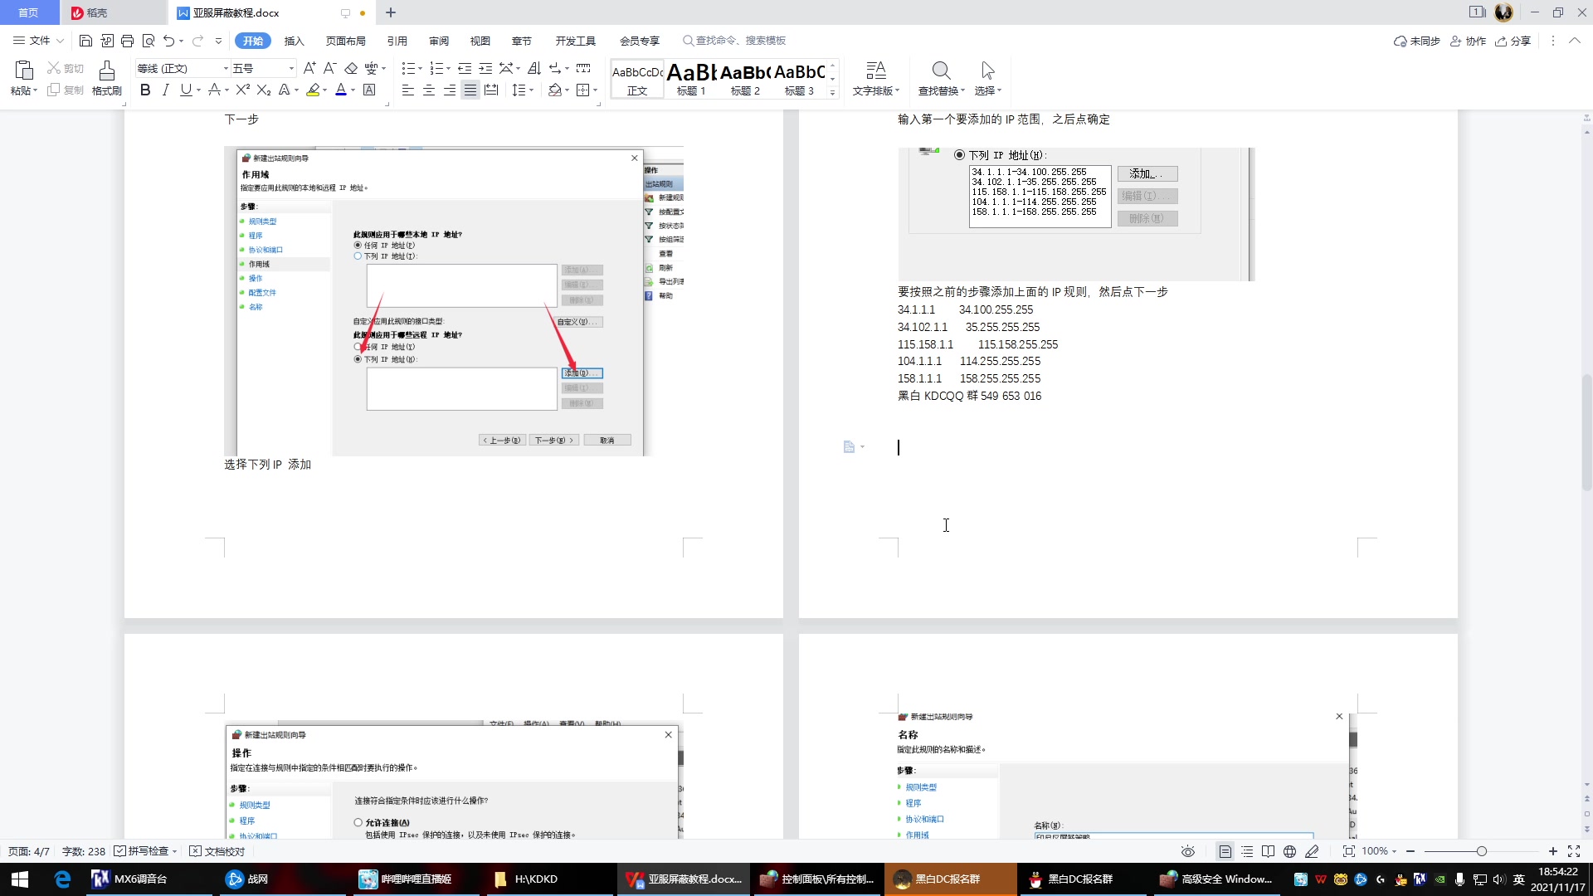Screen dimensions: 1593x896
Task: Switch to web layout view
Action: coord(1289,851)
